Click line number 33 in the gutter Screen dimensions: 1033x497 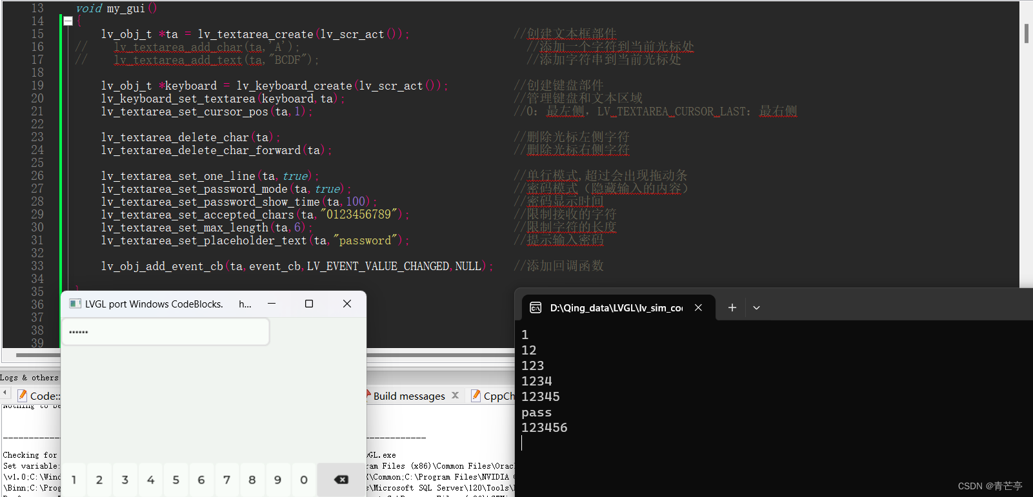tap(37, 266)
